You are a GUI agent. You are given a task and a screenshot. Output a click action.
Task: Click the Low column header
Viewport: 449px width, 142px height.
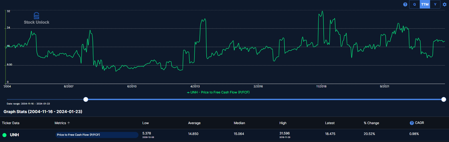tap(146, 123)
